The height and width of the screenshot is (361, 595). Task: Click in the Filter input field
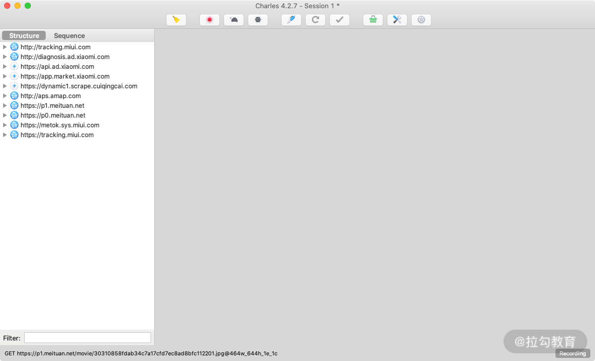[87, 338]
